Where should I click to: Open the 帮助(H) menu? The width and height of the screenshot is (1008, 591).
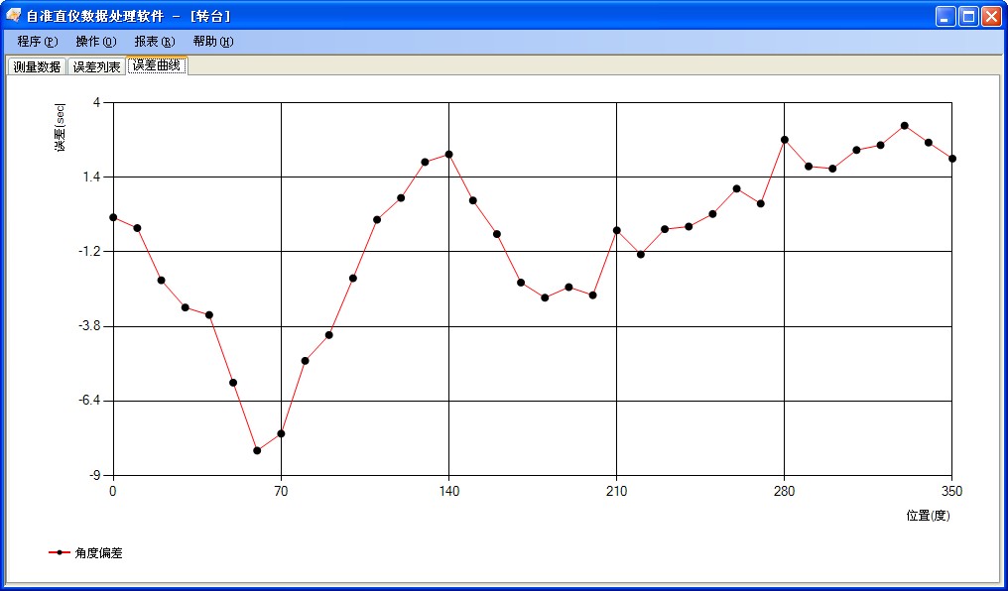212,42
